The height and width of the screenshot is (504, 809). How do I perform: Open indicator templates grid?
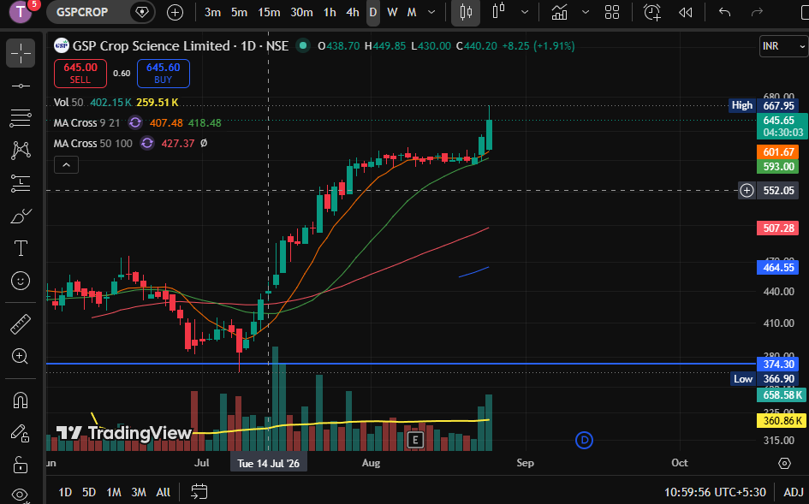612,12
